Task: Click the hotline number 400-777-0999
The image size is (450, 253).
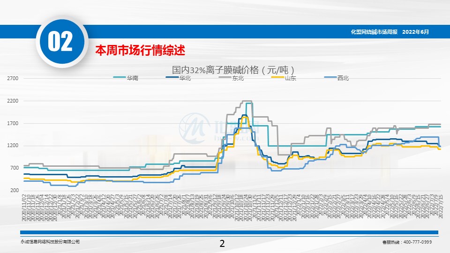Action: (x=418, y=242)
